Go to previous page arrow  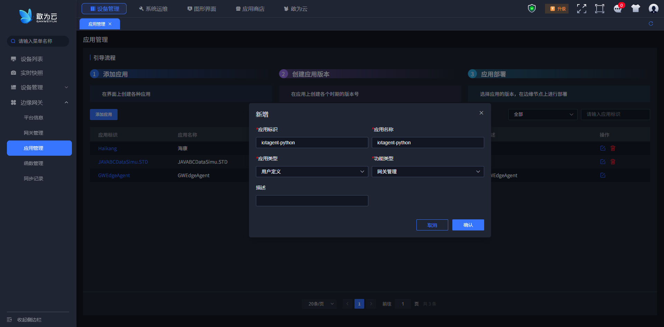[348, 304]
